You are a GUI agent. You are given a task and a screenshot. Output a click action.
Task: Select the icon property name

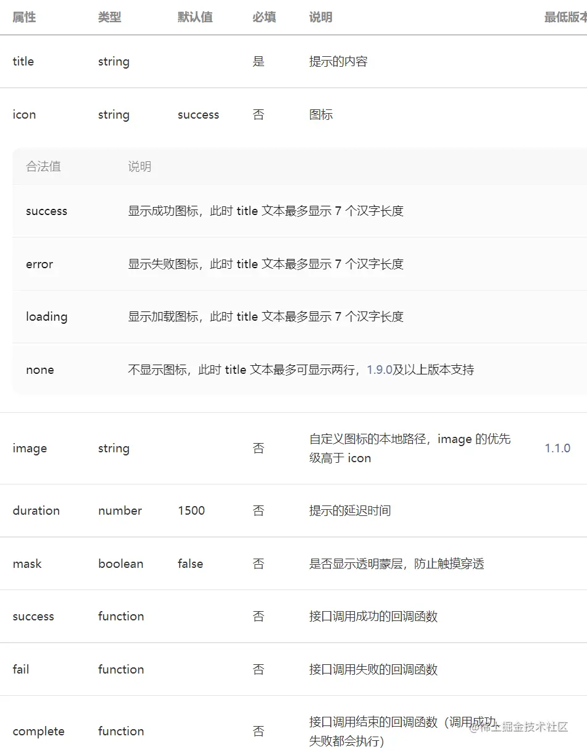click(x=24, y=114)
